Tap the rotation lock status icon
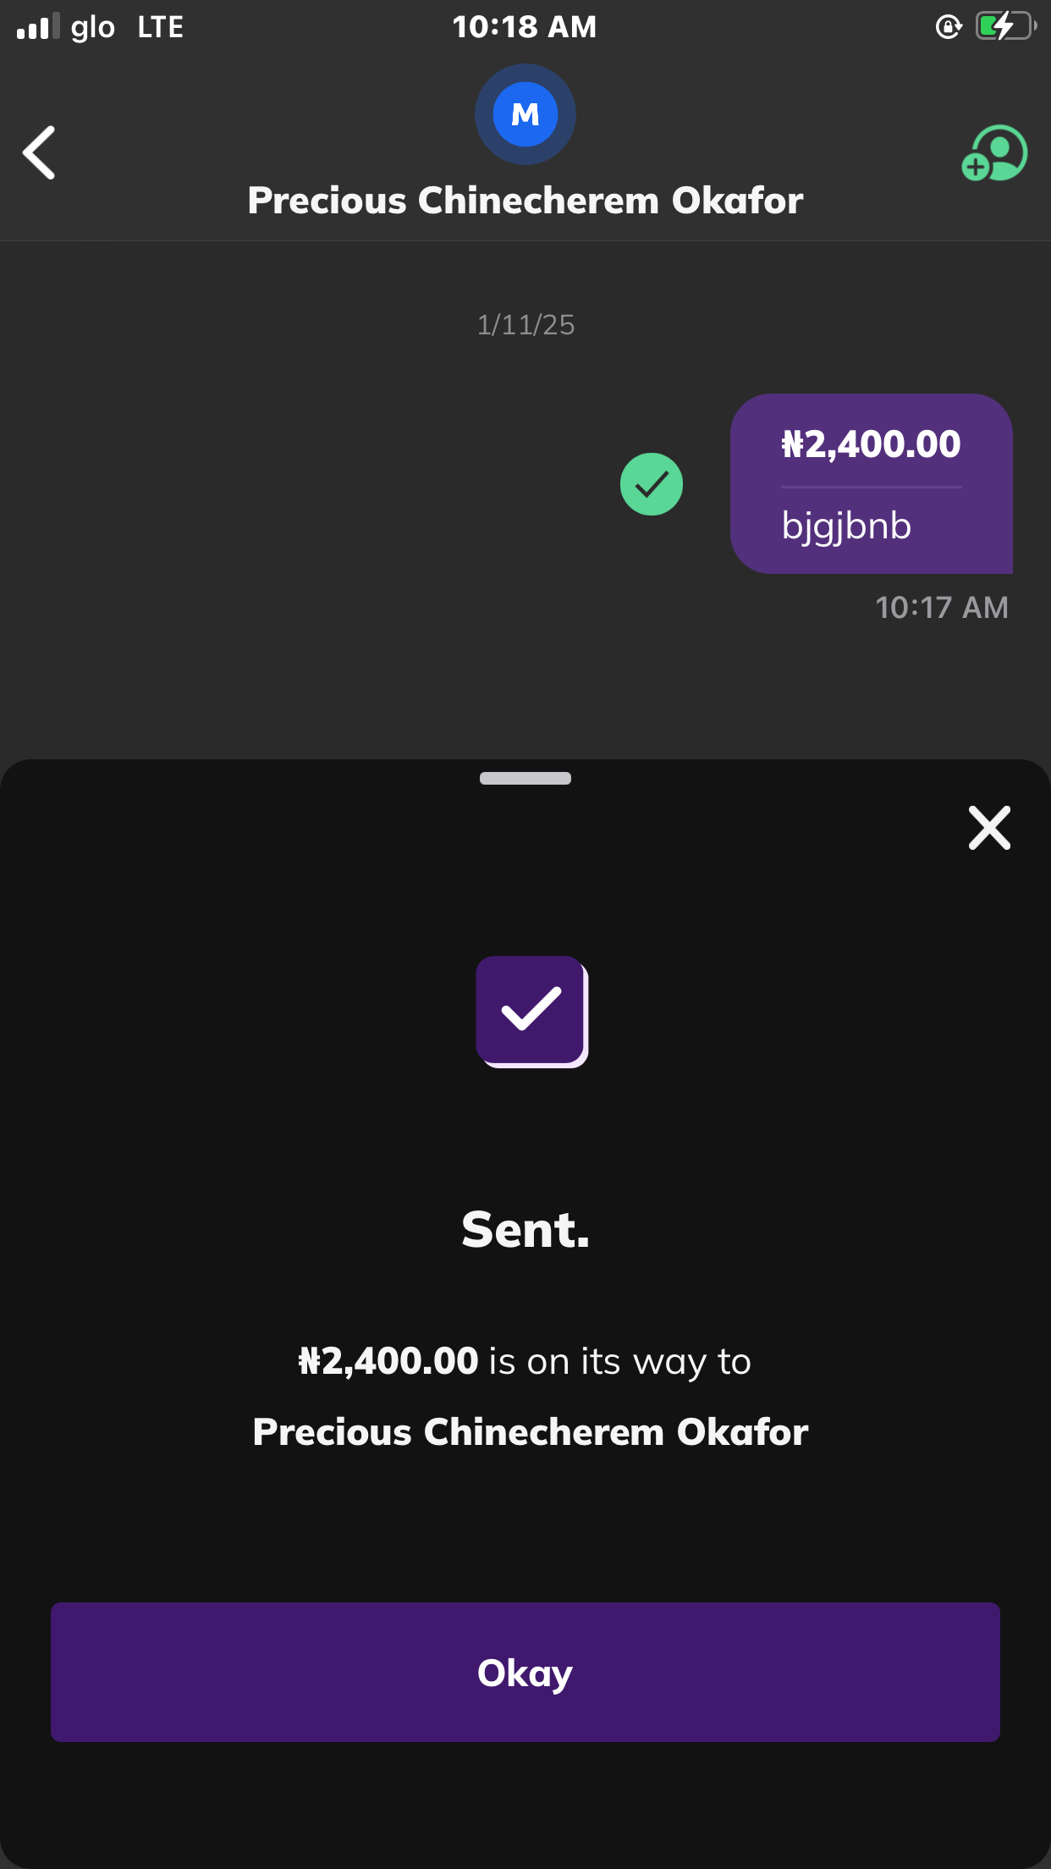Image resolution: width=1051 pixels, height=1869 pixels. point(949,27)
